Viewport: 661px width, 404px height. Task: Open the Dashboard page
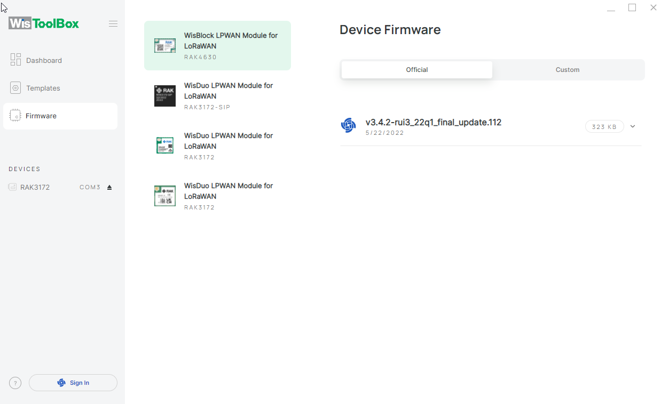pos(60,60)
